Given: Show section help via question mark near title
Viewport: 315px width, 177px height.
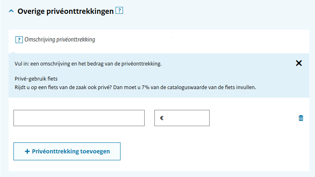Looking at the screenshot, I should coord(119,11).
